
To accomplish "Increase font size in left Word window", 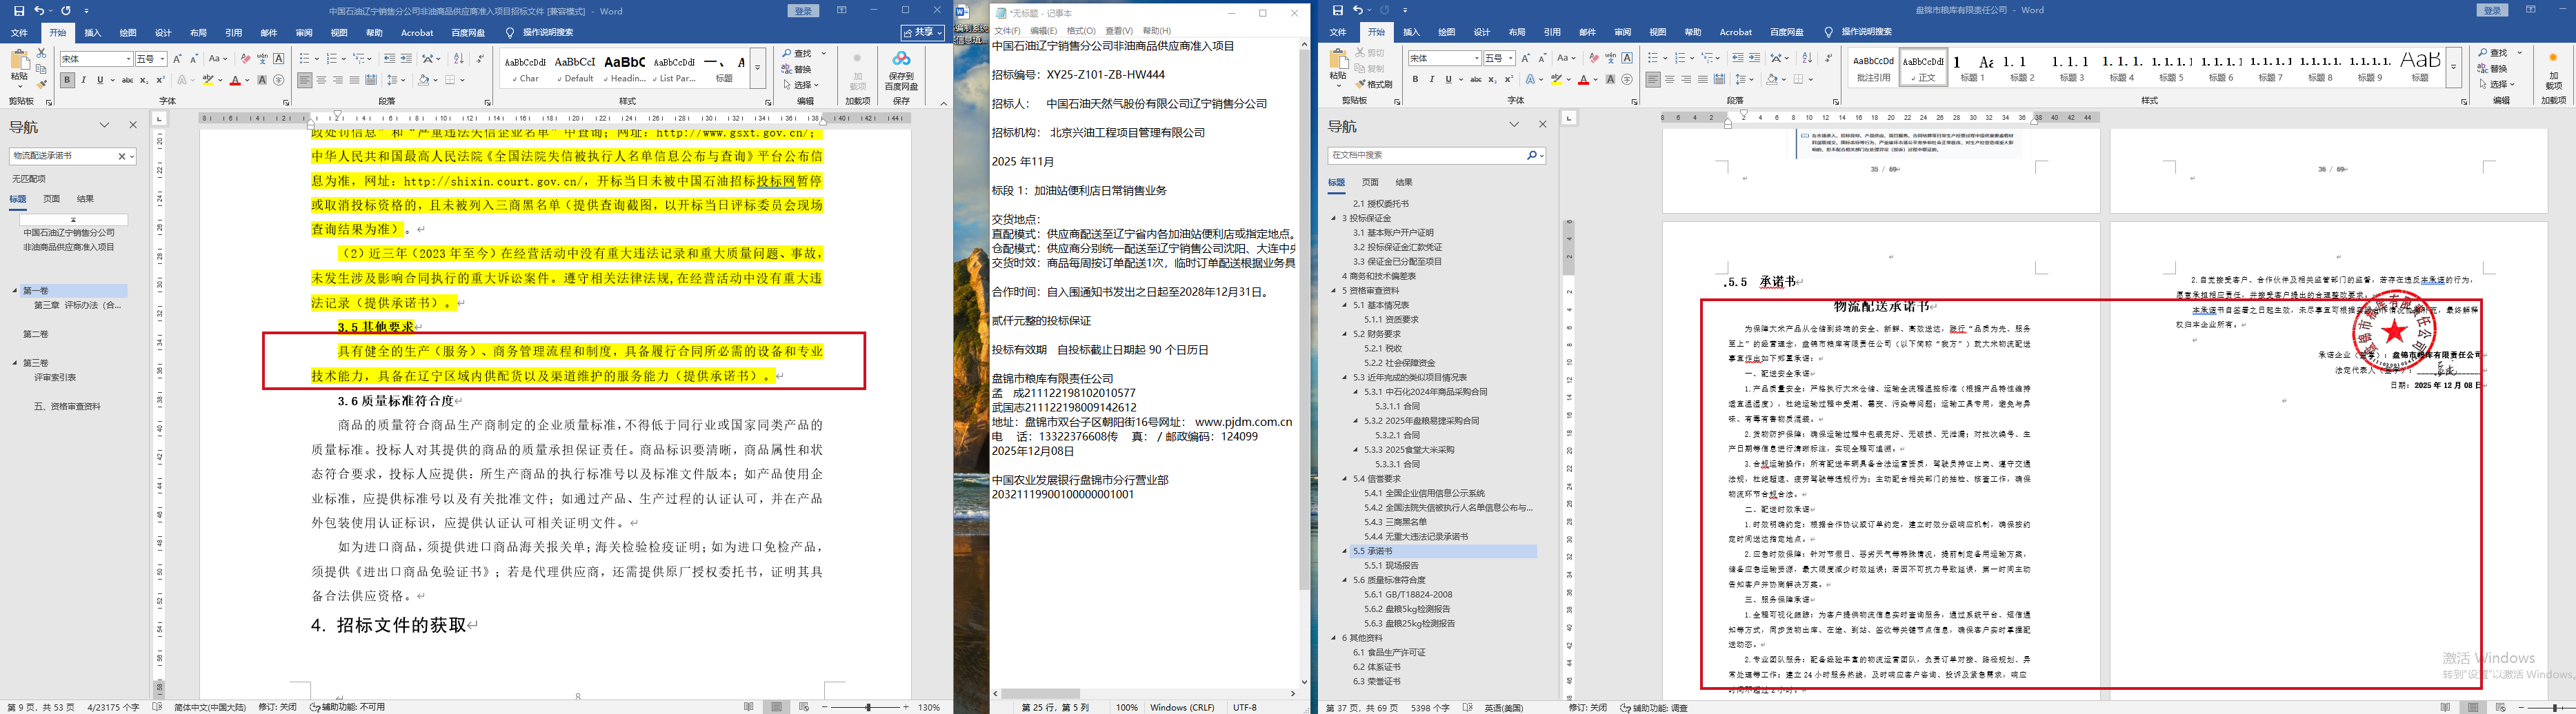I will [177, 59].
